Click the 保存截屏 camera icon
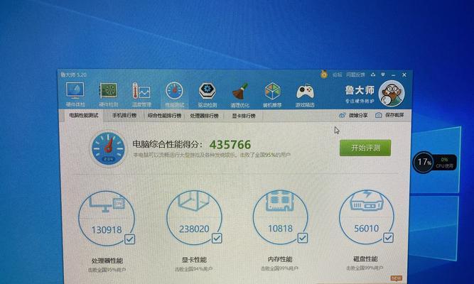 point(379,115)
